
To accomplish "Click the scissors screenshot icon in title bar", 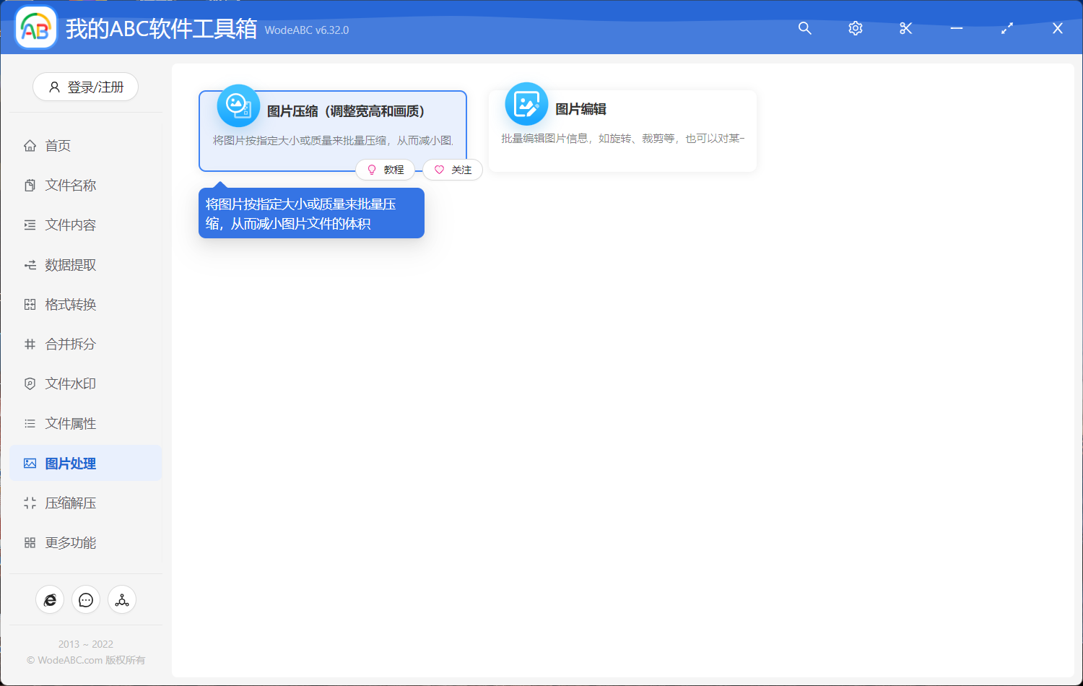I will (x=905, y=28).
